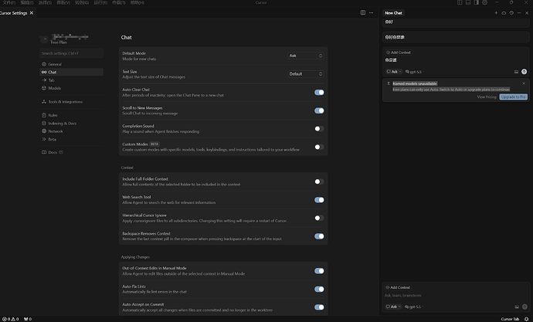Click the Upgrade to Pro button
Screen dimensions: 533x322
pos(513,97)
